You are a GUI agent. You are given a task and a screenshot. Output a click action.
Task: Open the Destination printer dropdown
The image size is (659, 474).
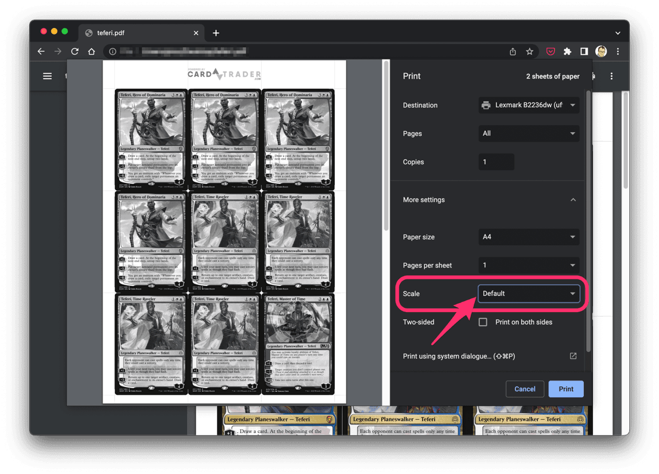[529, 105]
